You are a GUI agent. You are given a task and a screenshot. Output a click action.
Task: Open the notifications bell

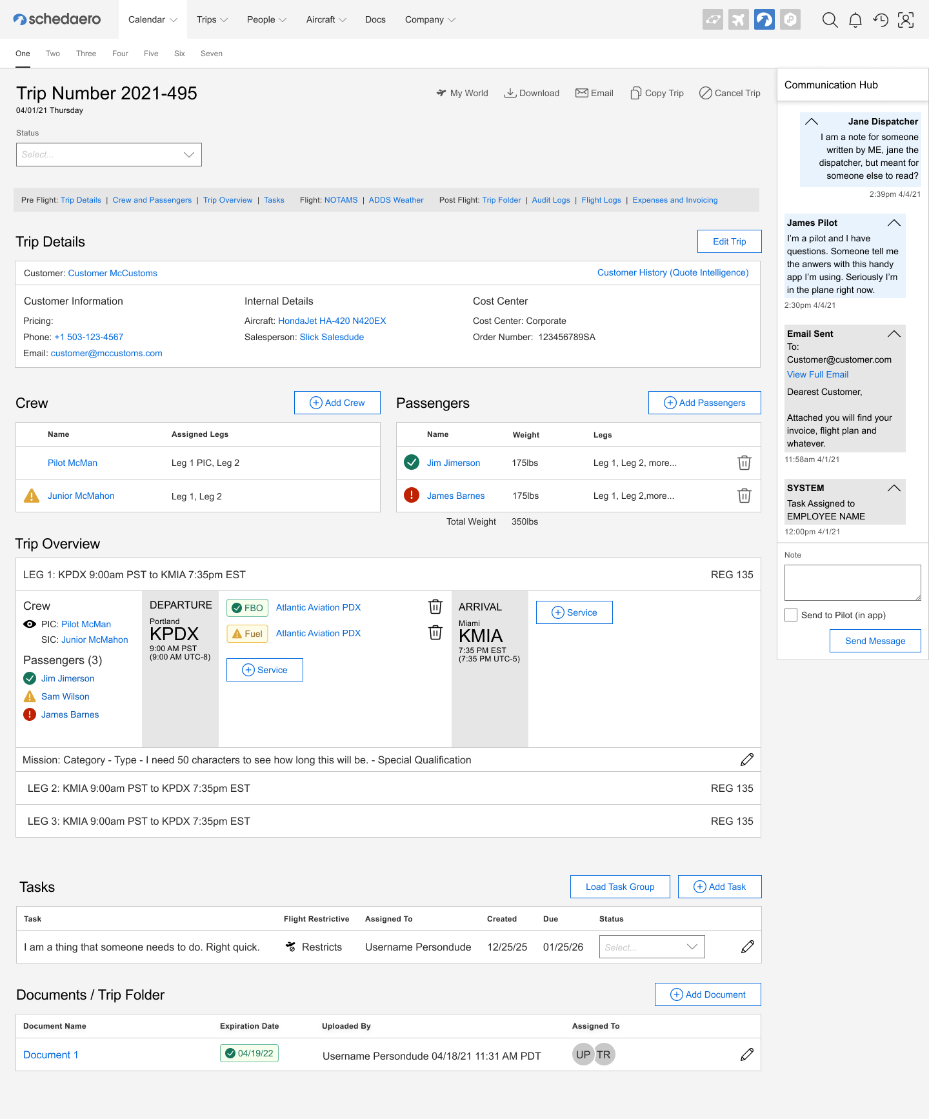point(855,20)
